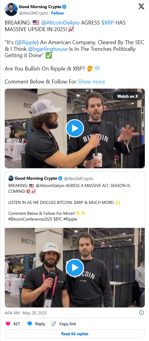
Task: Play the top interview video
Action: click(x=75, y=128)
